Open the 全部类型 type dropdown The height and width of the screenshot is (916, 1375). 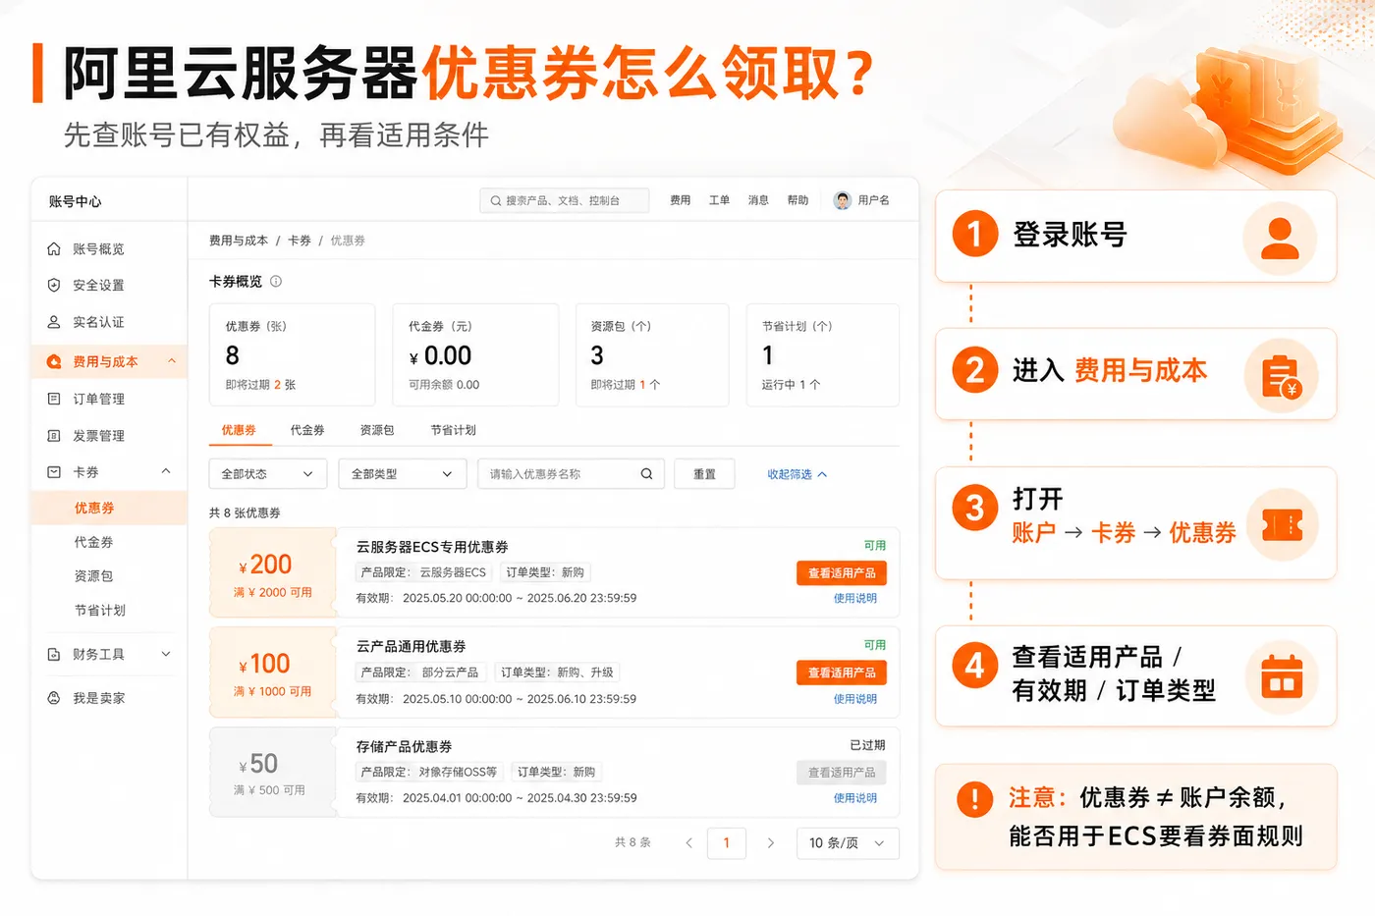(x=403, y=474)
